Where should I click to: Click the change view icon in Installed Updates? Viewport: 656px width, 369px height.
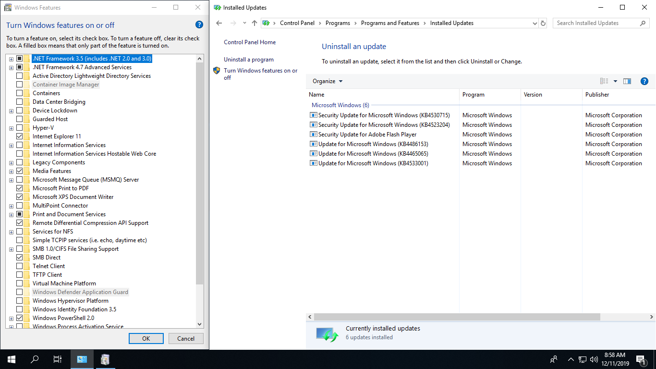604,81
